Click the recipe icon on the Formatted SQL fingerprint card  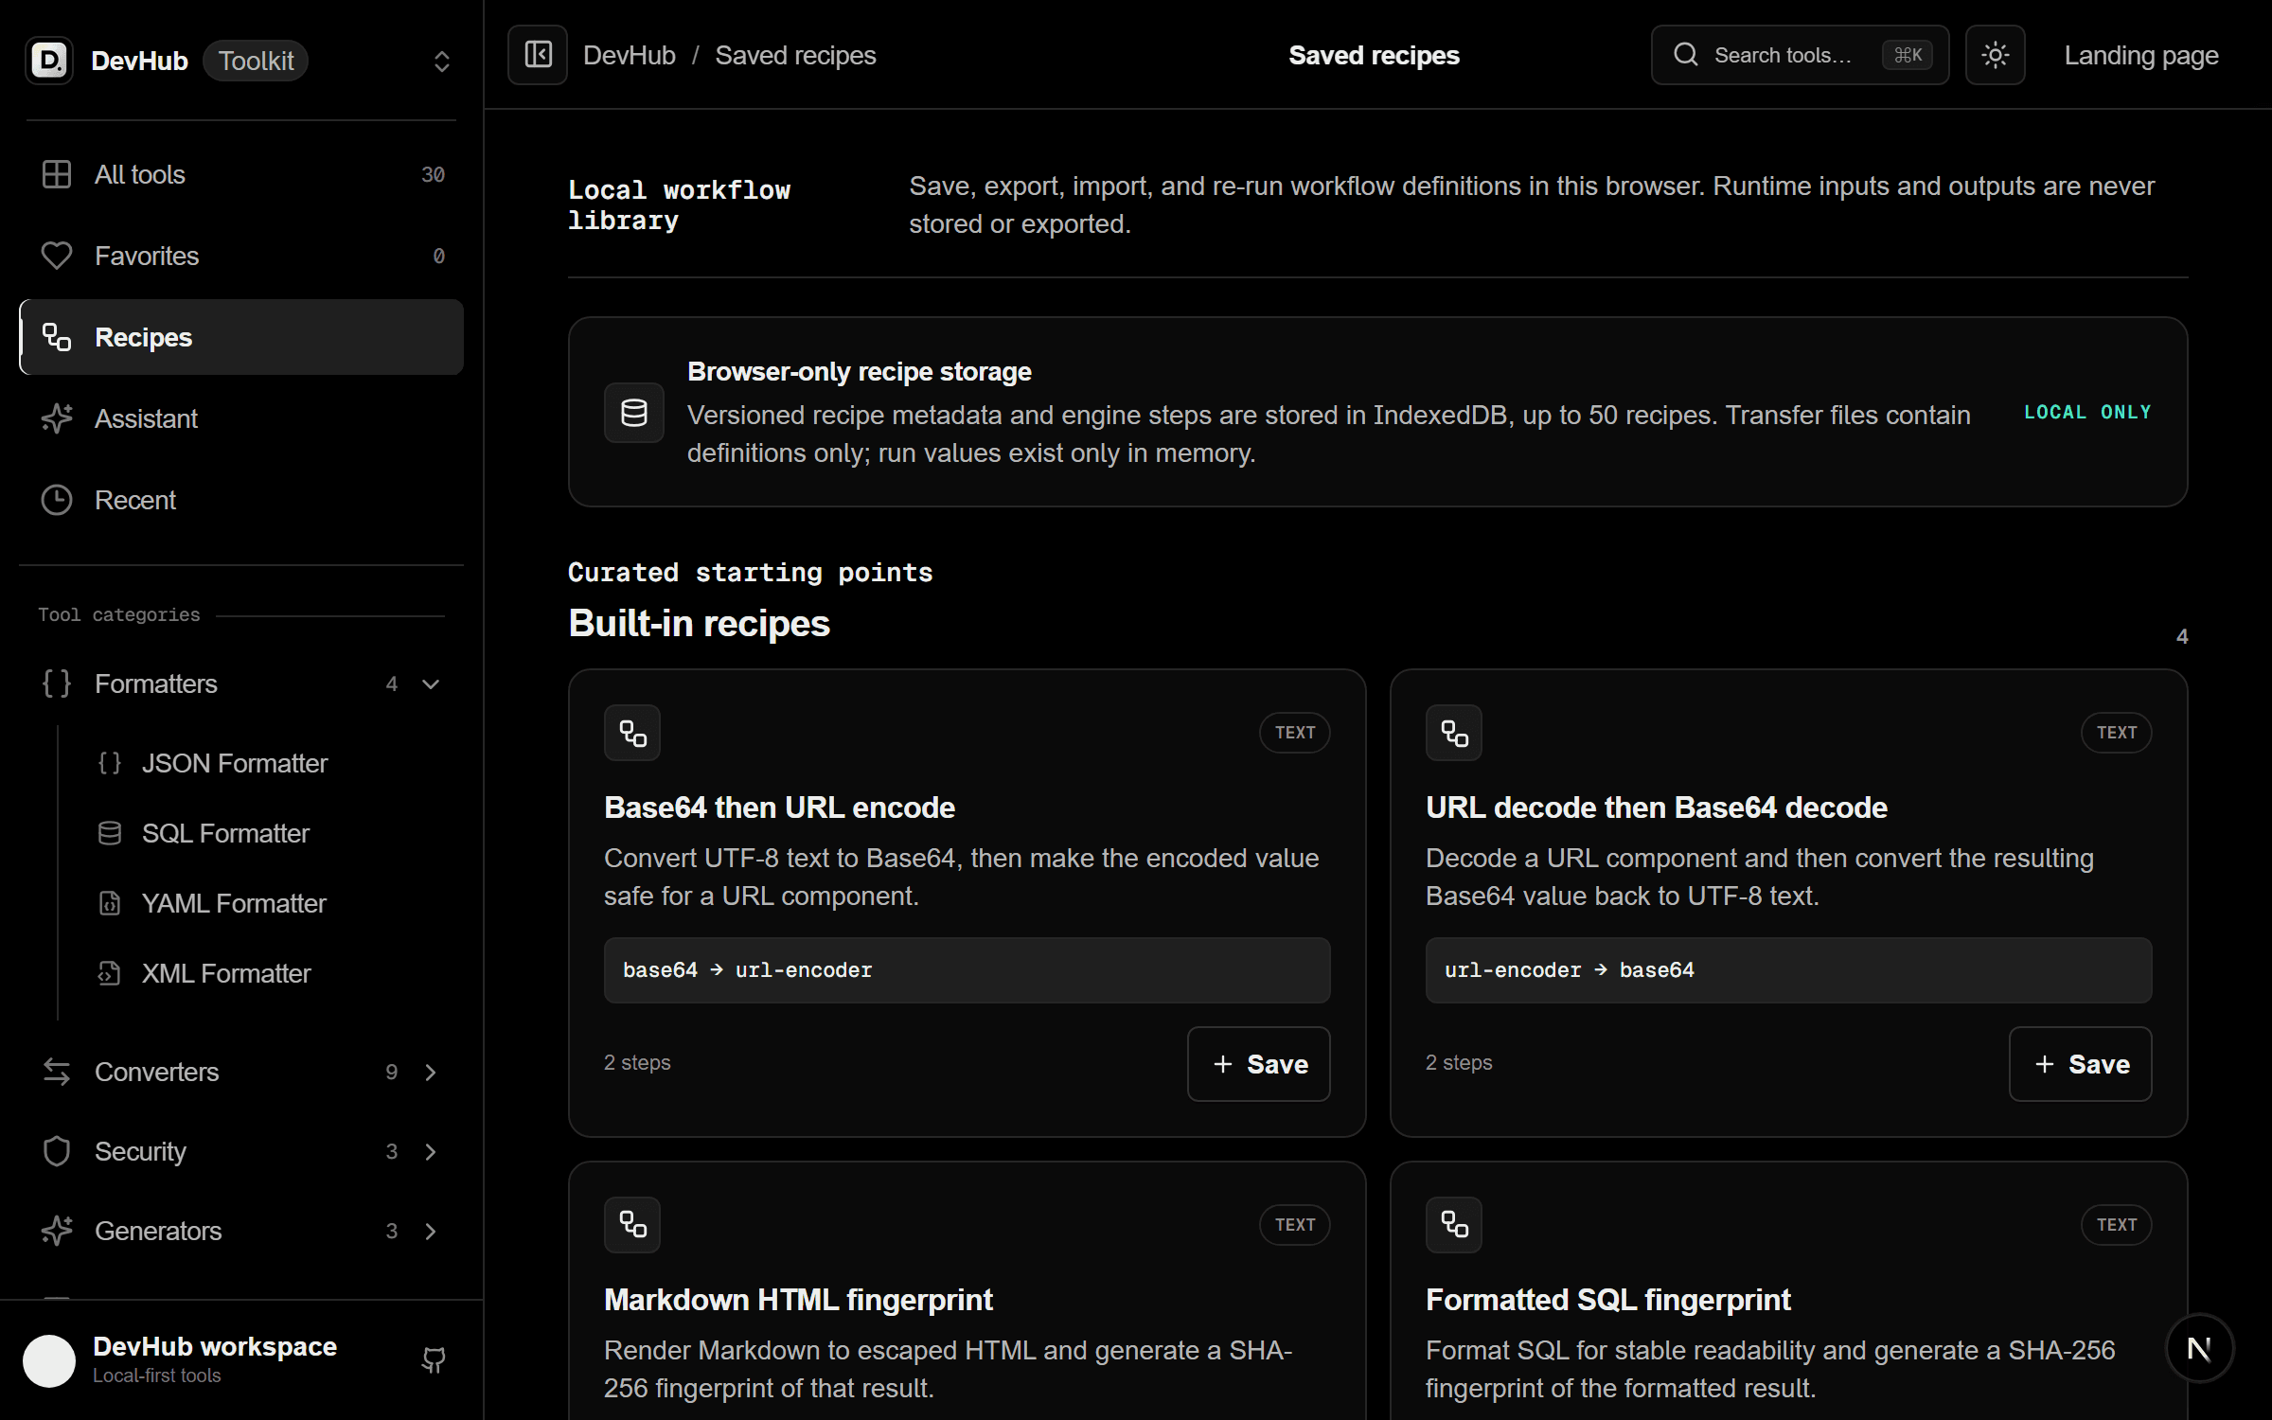[1454, 1225]
